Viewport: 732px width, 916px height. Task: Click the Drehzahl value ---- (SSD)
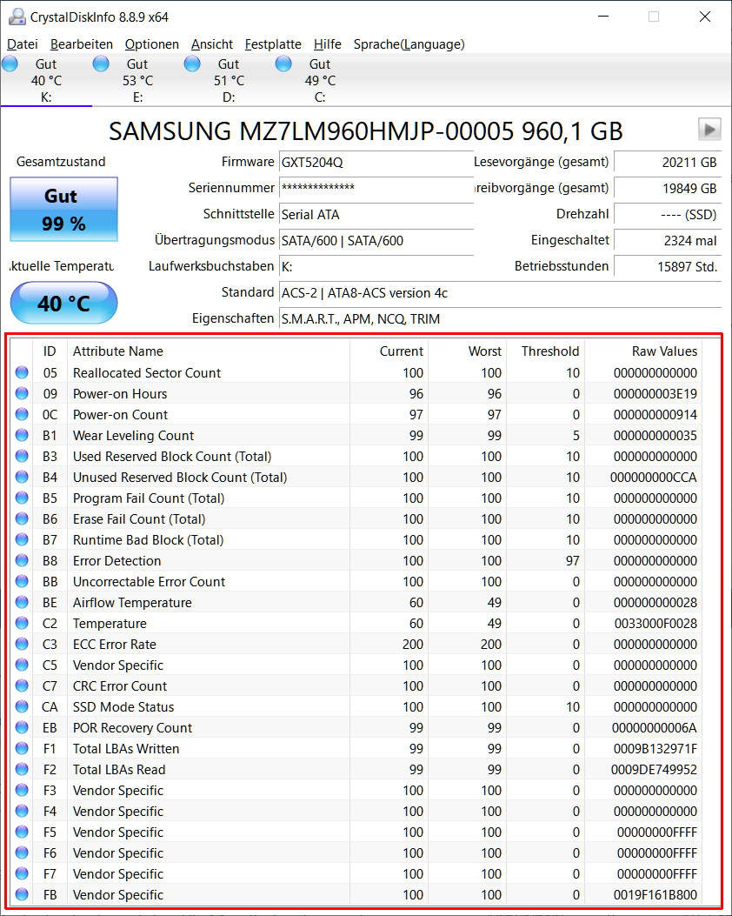coord(668,214)
